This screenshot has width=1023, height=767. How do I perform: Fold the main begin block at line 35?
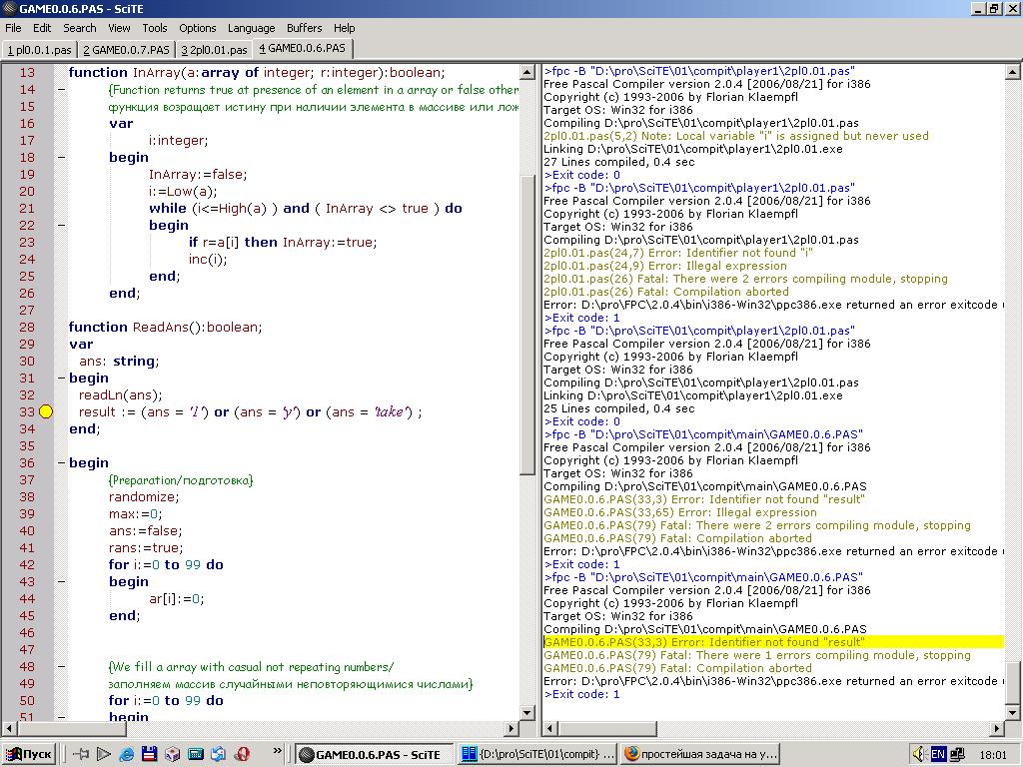pyautogui.click(x=61, y=462)
